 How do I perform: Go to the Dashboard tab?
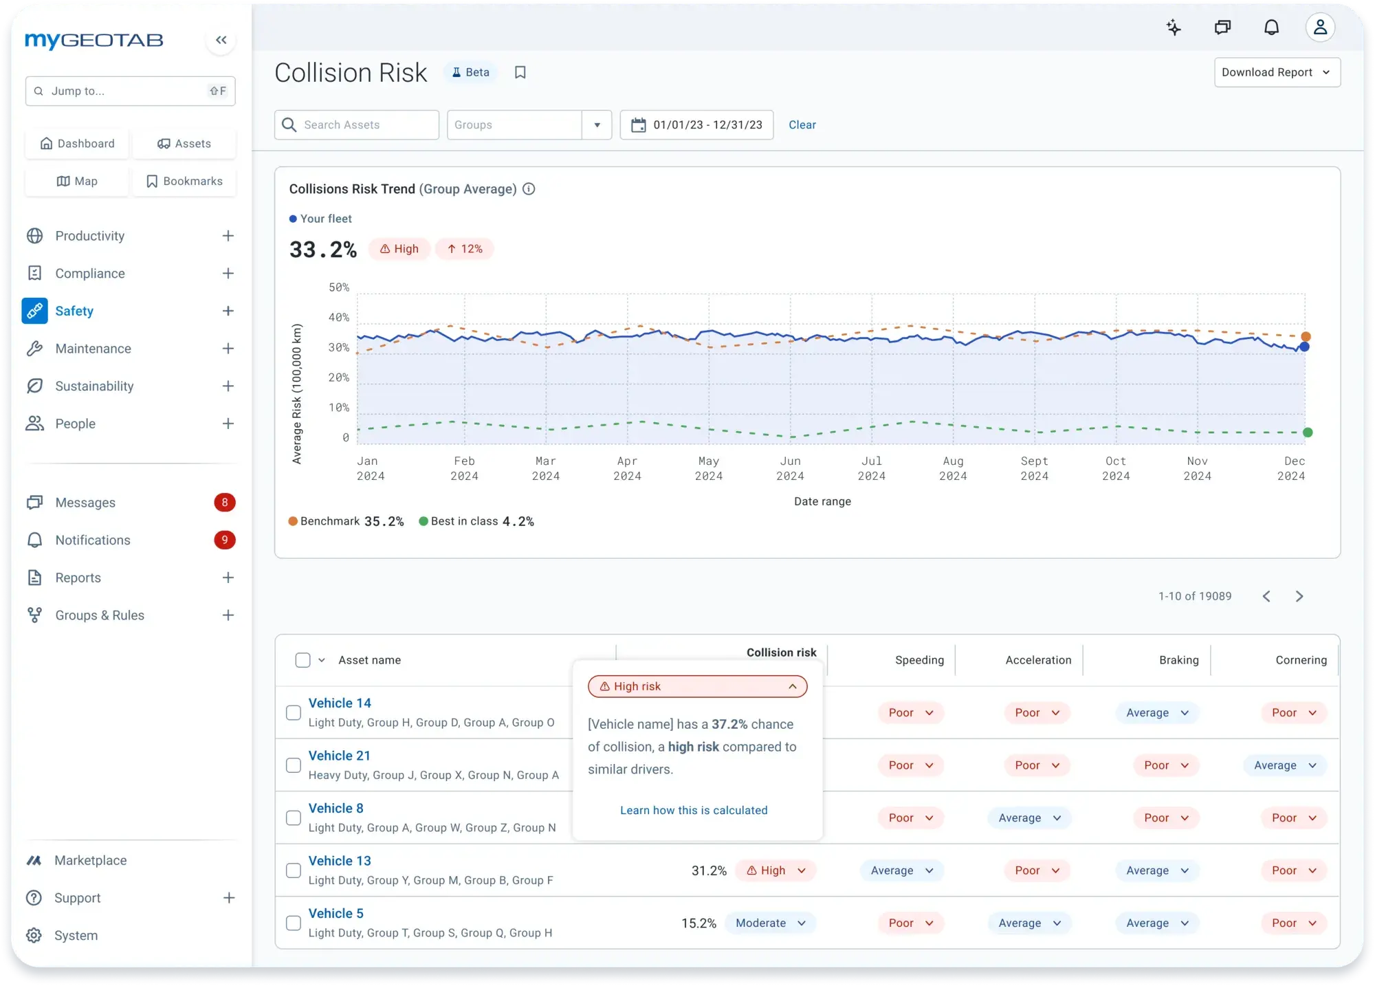pyautogui.click(x=77, y=143)
